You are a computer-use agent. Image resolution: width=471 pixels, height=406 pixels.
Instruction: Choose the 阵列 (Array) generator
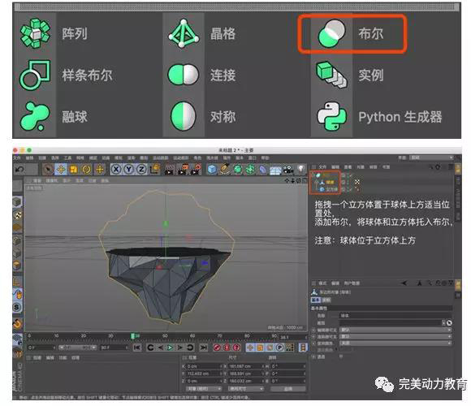tap(35, 33)
